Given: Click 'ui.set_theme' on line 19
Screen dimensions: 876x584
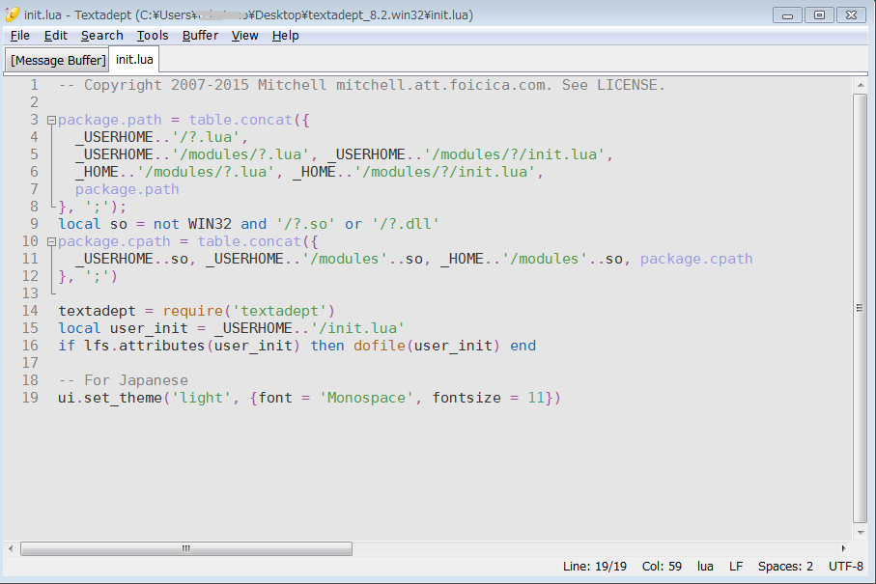Looking at the screenshot, I should pos(110,398).
